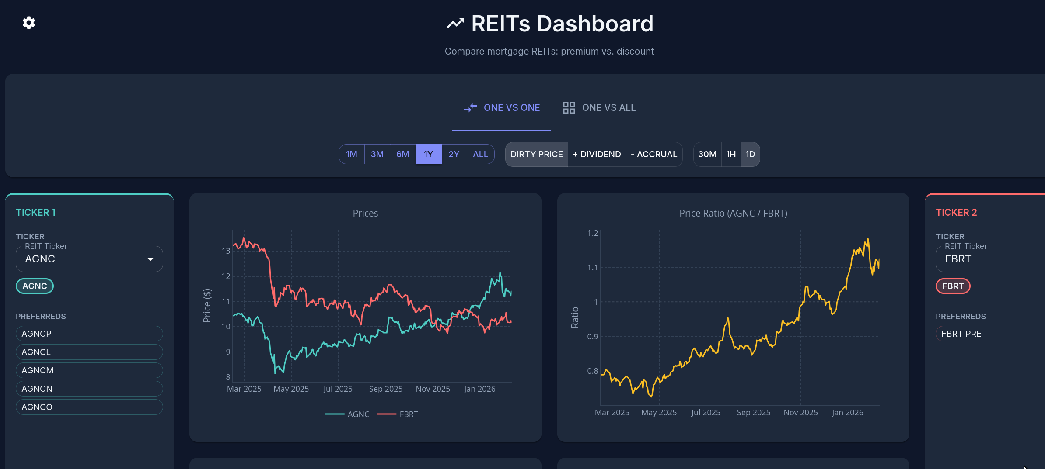Open the settings gear
1045x469 pixels.
28,23
